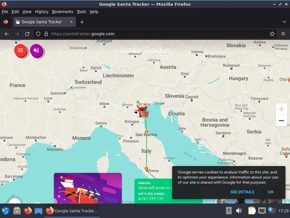The image size is (290, 218).
Task: Open the volume speaker tray icon
Action: pos(239,211)
